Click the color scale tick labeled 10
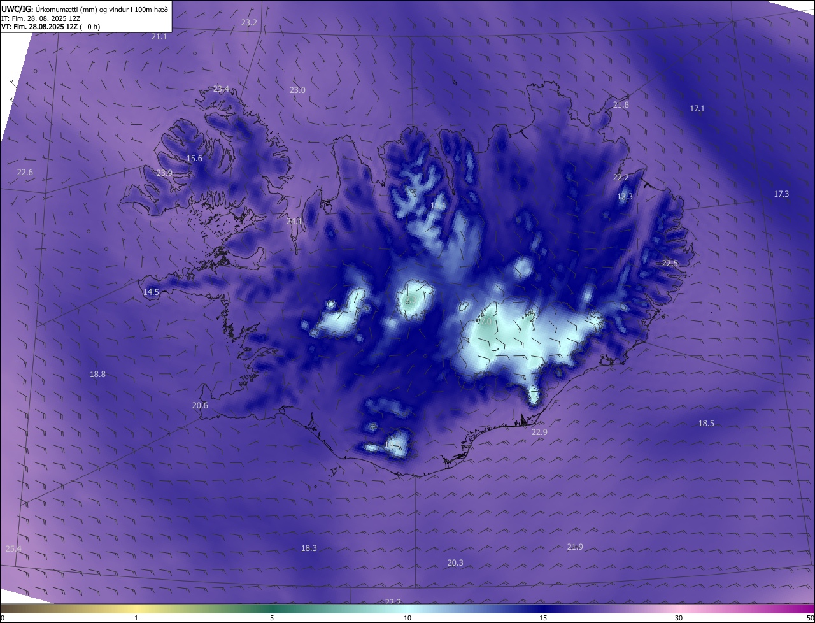Viewport: 815px width, 623px height. click(407, 619)
